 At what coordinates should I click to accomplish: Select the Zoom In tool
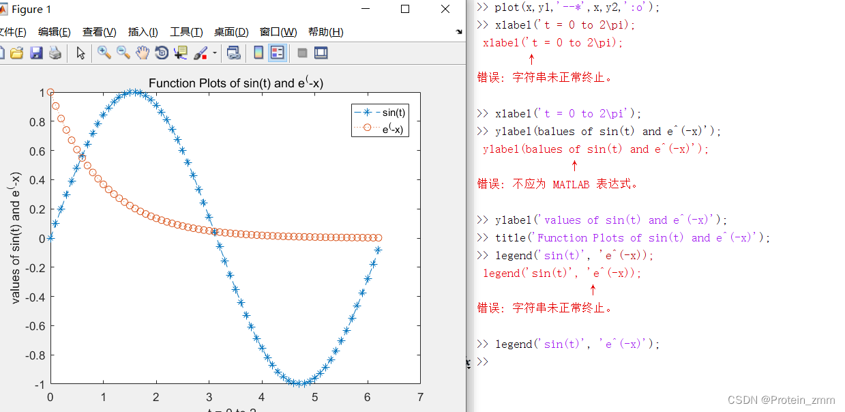click(x=103, y=53)
